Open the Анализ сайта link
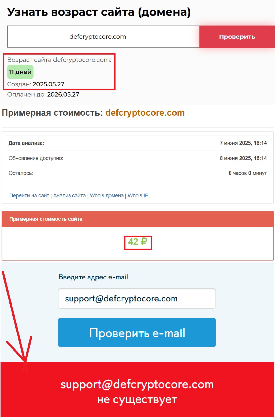Image resolution: width=275 pixels, height=417 pixels. 69,196
